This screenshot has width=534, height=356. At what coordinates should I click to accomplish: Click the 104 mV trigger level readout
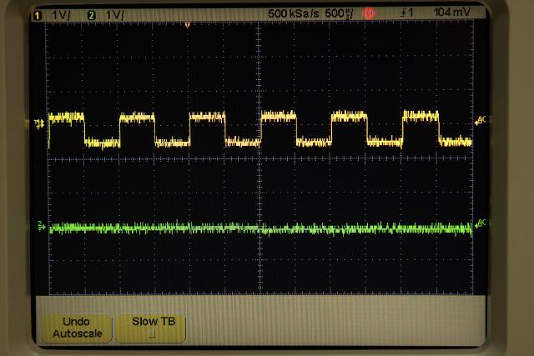pos(452,13)
